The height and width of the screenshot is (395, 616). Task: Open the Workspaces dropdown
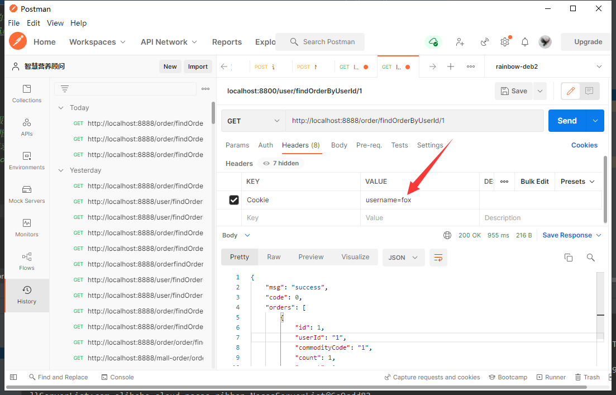[97, 42]
